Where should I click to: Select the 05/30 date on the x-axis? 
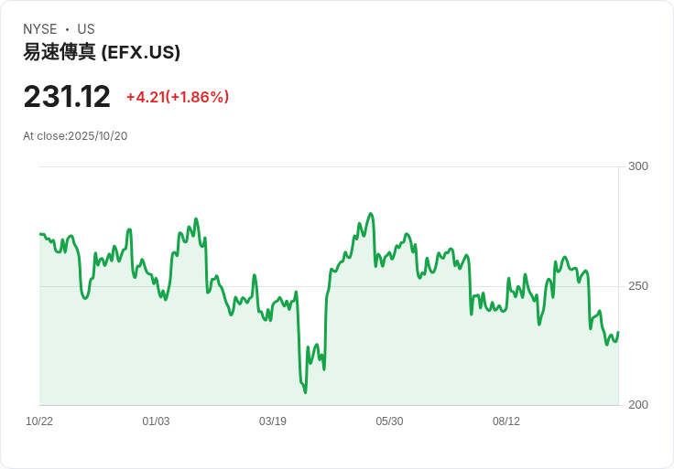coord(389,421)
